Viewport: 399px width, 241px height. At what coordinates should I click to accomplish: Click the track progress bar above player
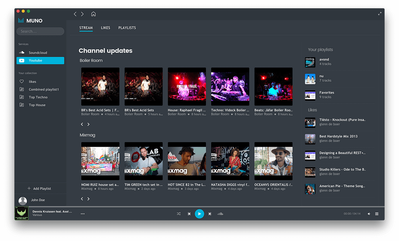coord(199,207)
